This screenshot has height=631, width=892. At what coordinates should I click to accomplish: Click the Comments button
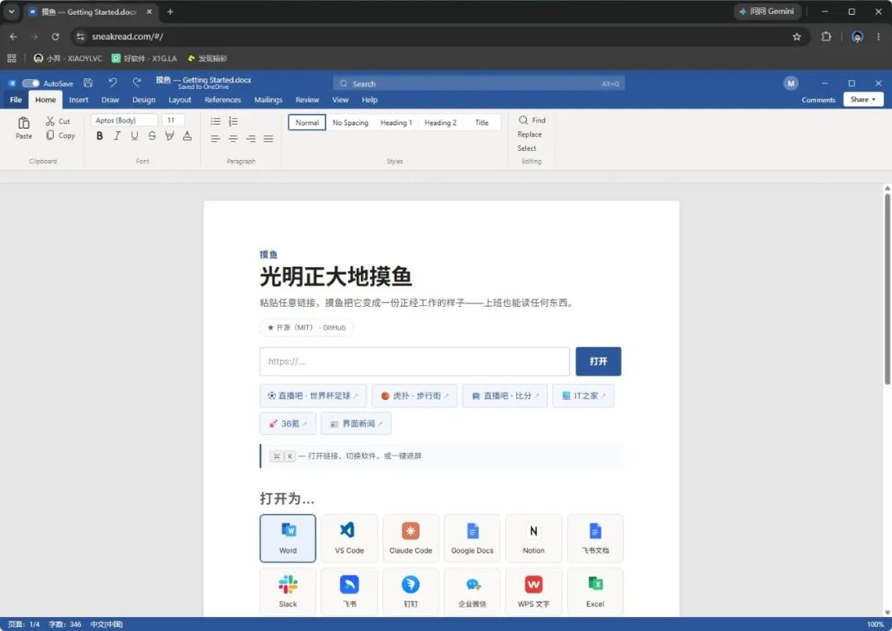coord(818,100)
